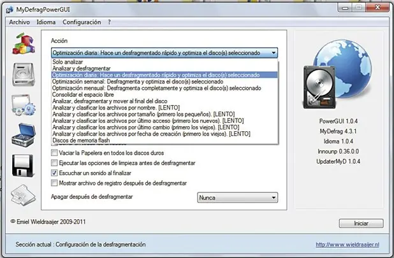Viewport: 394px width, 258px height.
Task: Click the MyDefragPowerGUI title bar icon
Action: [10, 10]
